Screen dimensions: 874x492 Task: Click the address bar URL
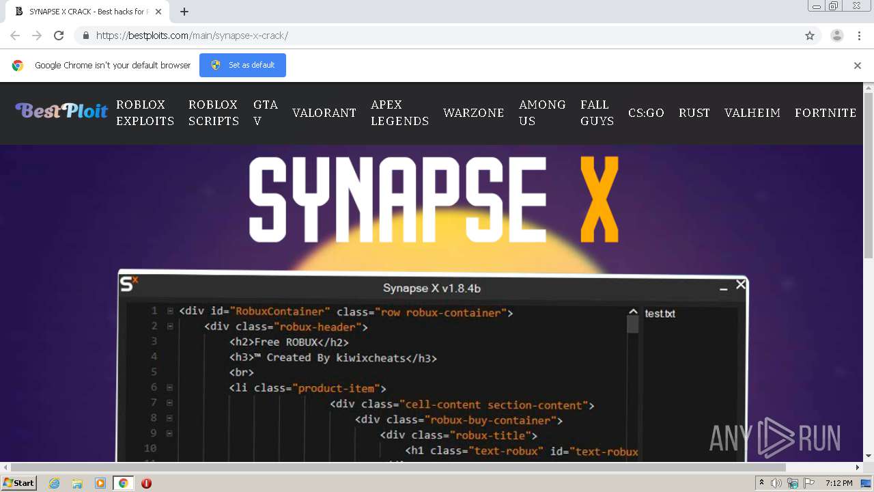[x=192, y=36]
